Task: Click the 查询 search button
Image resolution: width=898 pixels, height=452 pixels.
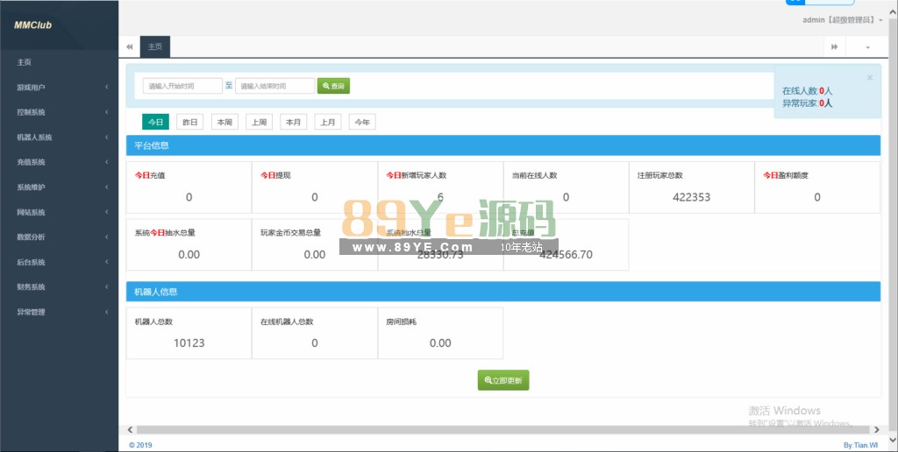Action: click(333, 86)
